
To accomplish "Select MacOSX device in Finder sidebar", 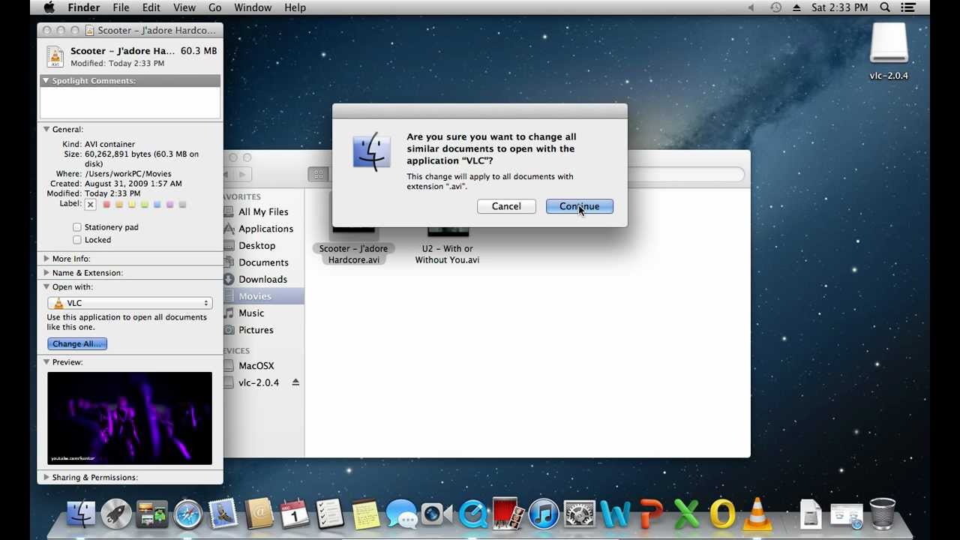I will [256, 366].
